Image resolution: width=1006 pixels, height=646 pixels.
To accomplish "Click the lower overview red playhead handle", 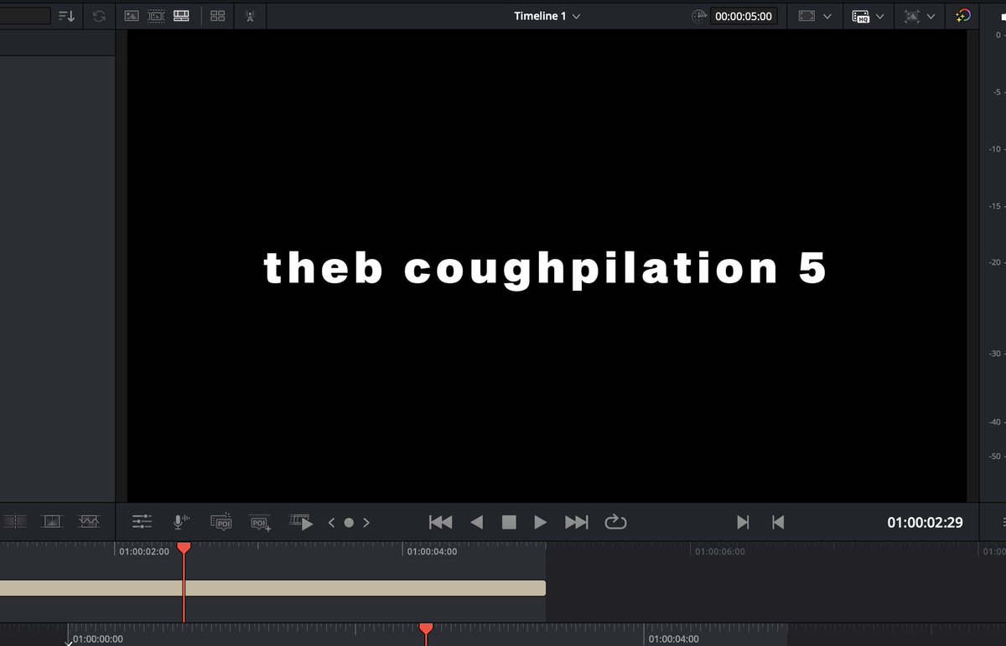I will point(426,628).
